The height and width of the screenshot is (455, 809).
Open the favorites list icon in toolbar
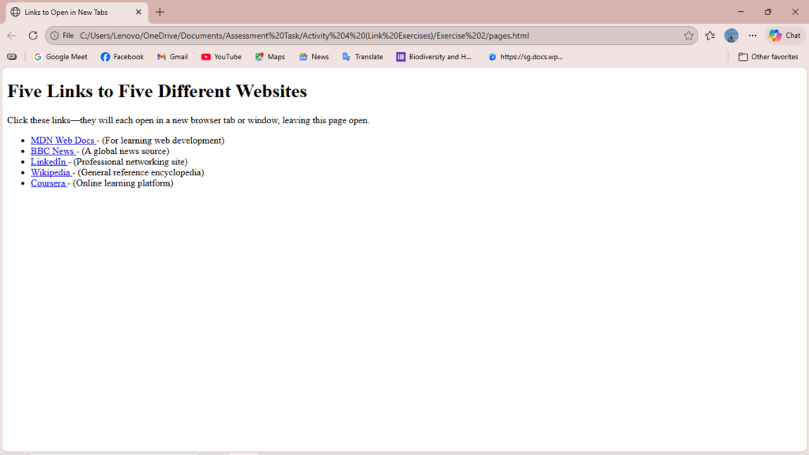(x=710, y=36)
